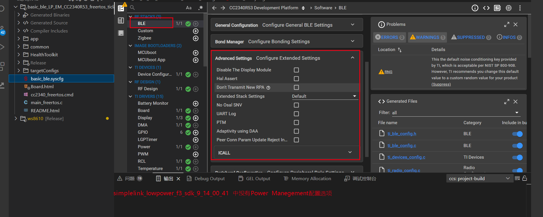Add an MCUboot App instance
The height and width of the screenshot is (217, 543).
pos(196,60)
